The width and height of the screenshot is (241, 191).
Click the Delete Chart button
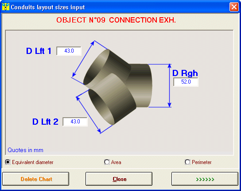pyautogui.click(x=35, y=179)
